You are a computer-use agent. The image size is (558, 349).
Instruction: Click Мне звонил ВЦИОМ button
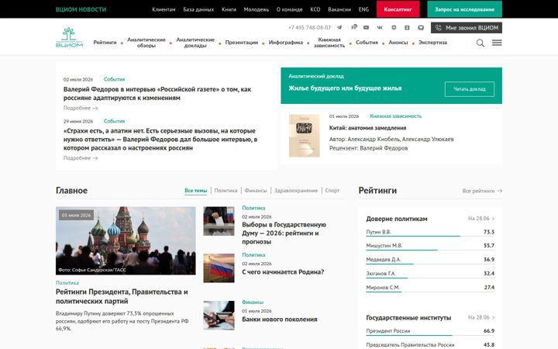(467, 28)
